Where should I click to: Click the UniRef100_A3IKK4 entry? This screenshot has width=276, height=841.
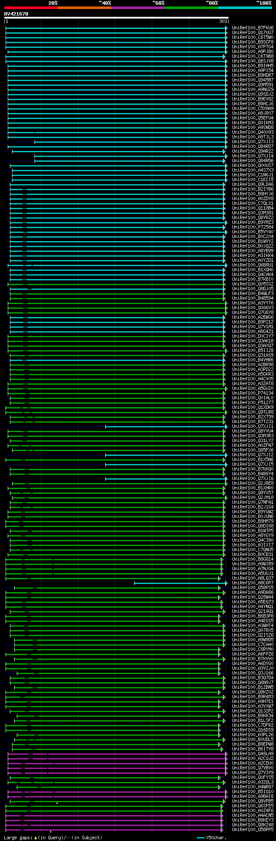[253, 255]
